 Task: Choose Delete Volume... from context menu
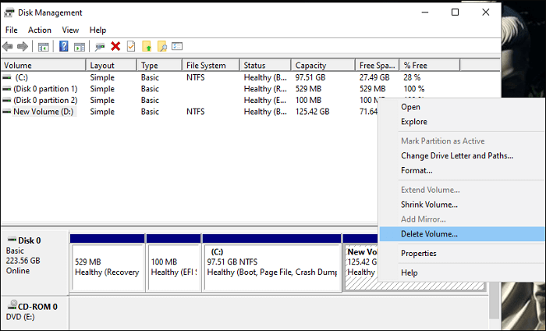(x=429, y=233)
